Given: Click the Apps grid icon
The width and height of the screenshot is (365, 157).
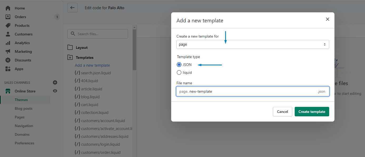Looking at the screenshot, I should 8,69.
